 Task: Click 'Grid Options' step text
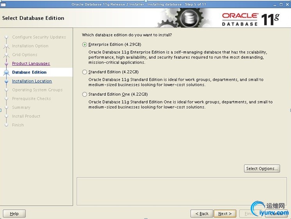tap(25, 55)
